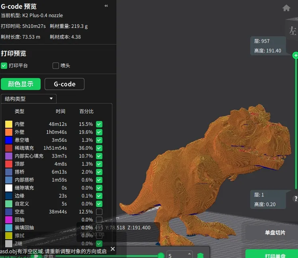Toggle 顶部 visibility checkbox
The width and height of the screenshot is (298, 258).
(99, 164)
